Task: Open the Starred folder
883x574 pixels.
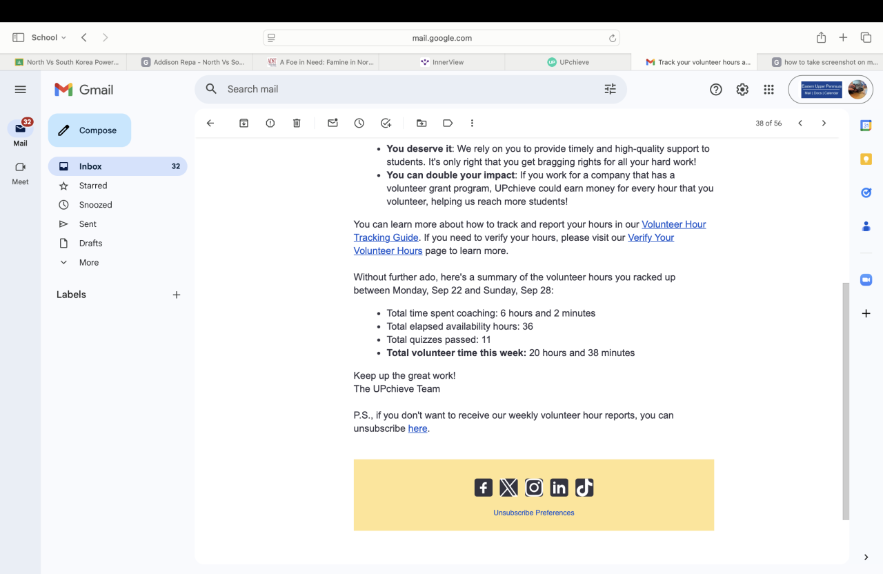Action: pos(117,186)
